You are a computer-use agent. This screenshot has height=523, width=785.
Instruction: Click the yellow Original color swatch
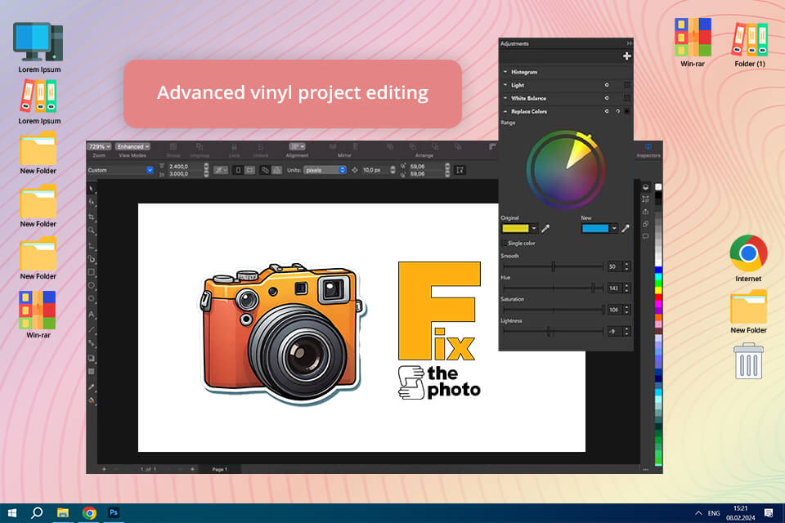[x=515, y=229]
